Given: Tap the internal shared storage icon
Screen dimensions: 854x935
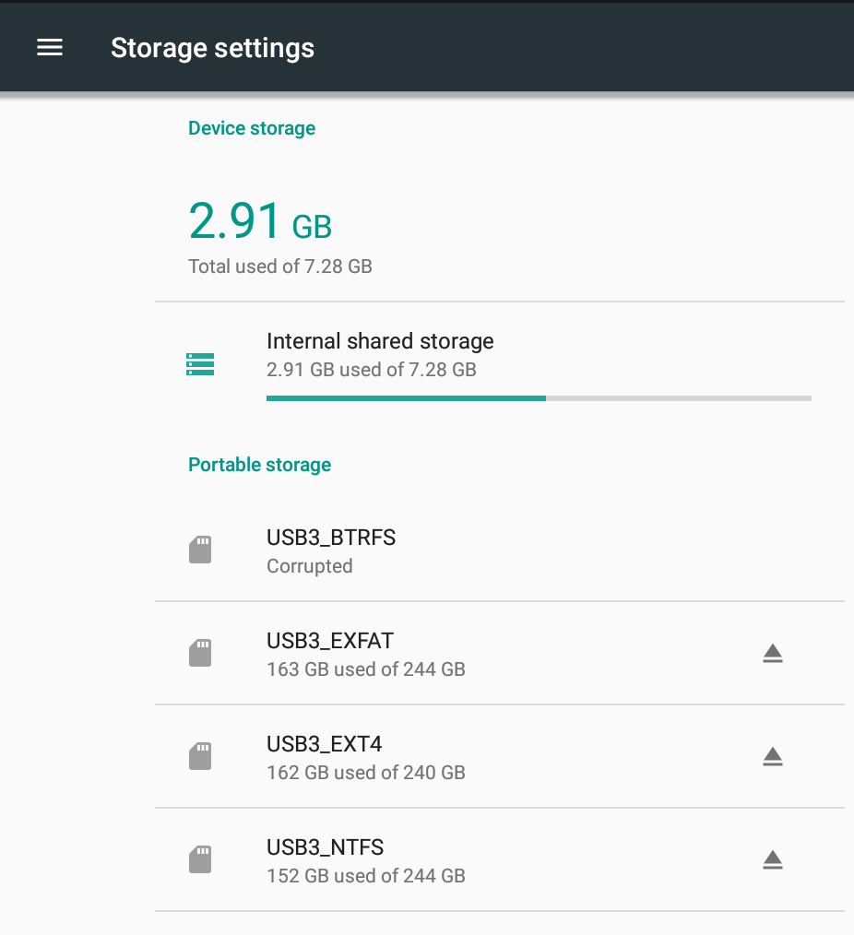Looking at the screenshot, I should [200, 364].
